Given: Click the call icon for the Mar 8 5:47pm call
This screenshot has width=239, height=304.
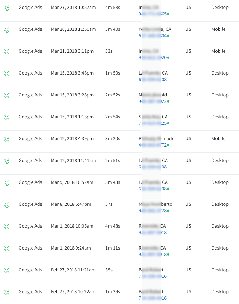Looking at the screenshot, I should coord(6,205).
